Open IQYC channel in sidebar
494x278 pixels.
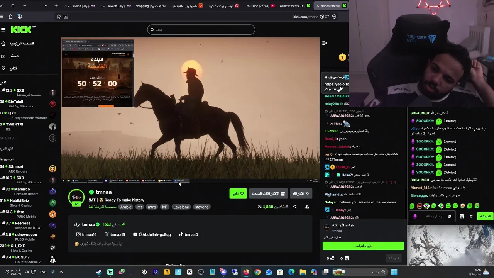28,115
